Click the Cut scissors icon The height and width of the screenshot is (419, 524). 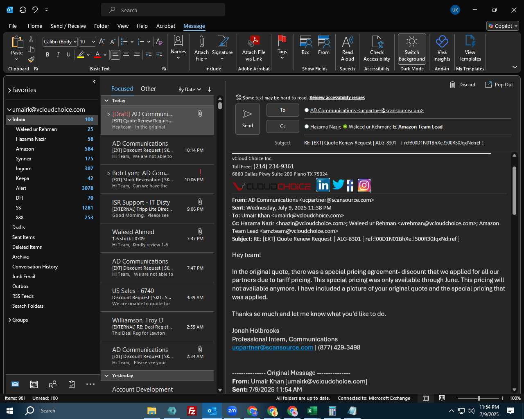click(x=31, y=38)
